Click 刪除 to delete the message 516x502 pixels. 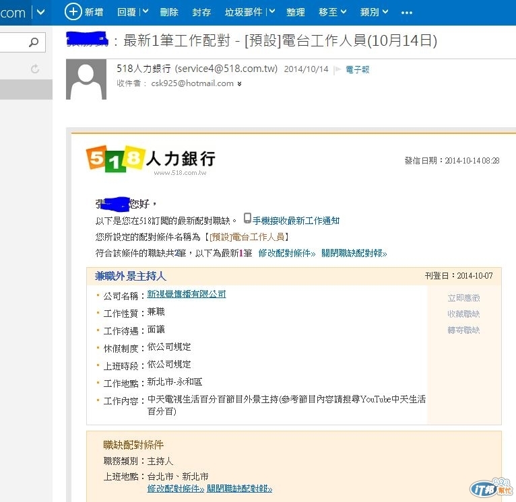tap(169, 12)
